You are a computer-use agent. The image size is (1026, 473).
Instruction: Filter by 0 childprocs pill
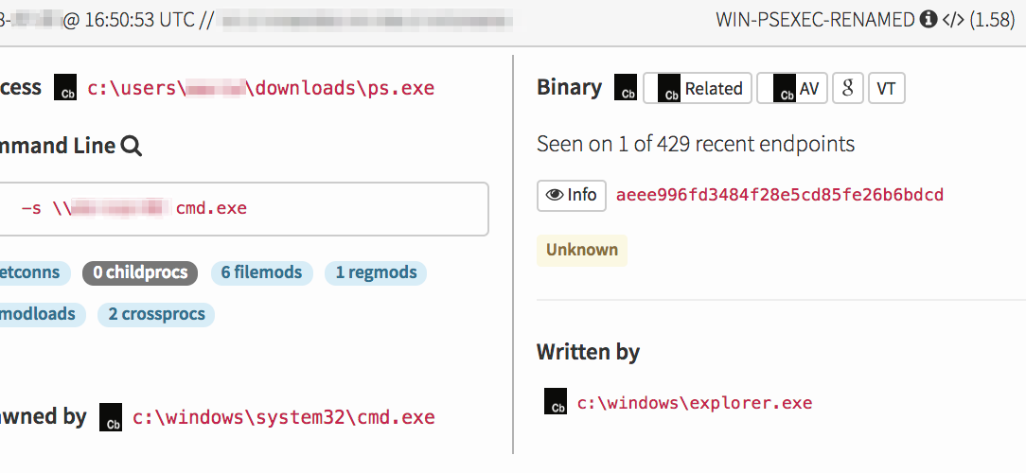(140, 272)
